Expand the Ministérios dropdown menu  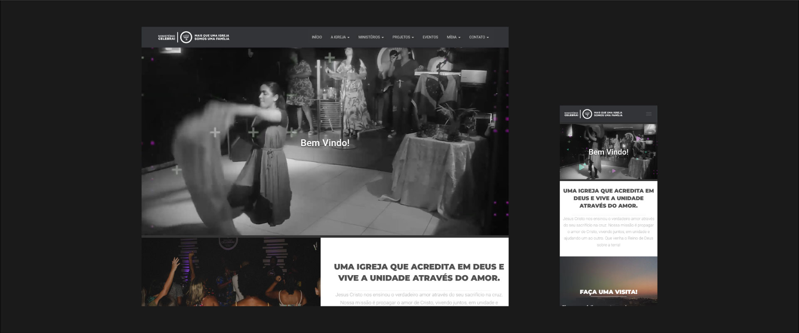(x=371, y=37)
